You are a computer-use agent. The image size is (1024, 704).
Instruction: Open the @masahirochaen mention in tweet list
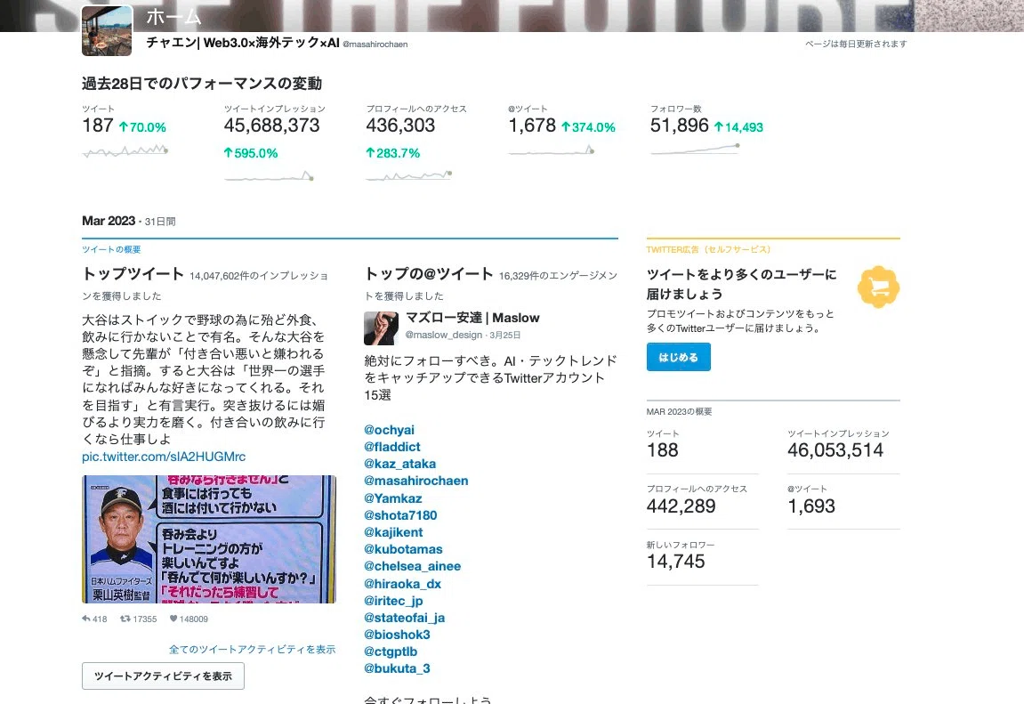(x=416, y=481)
